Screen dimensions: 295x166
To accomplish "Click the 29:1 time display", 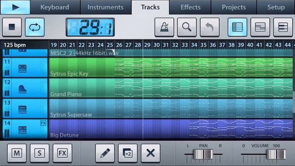I will pyautogui.click(x=90, y=27).
